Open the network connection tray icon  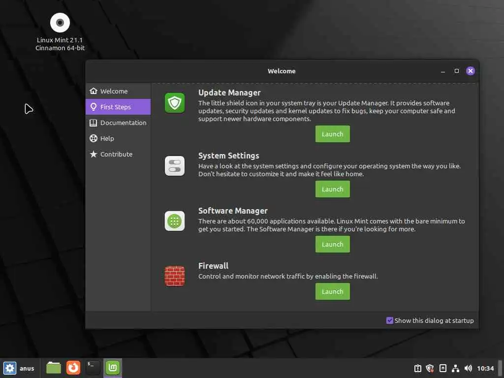tap(455, 368)
